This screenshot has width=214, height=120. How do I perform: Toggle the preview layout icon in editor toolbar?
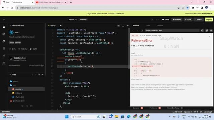pyautogui.click(x=123, y=25)
